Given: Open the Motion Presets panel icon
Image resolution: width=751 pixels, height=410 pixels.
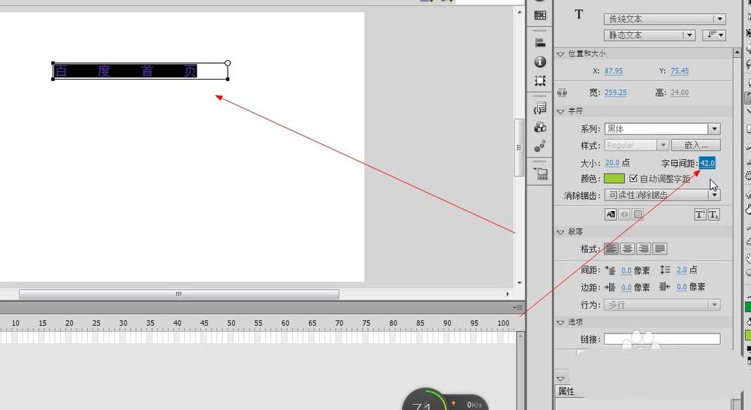Looking at the screenshot, I should click(540, 146).
